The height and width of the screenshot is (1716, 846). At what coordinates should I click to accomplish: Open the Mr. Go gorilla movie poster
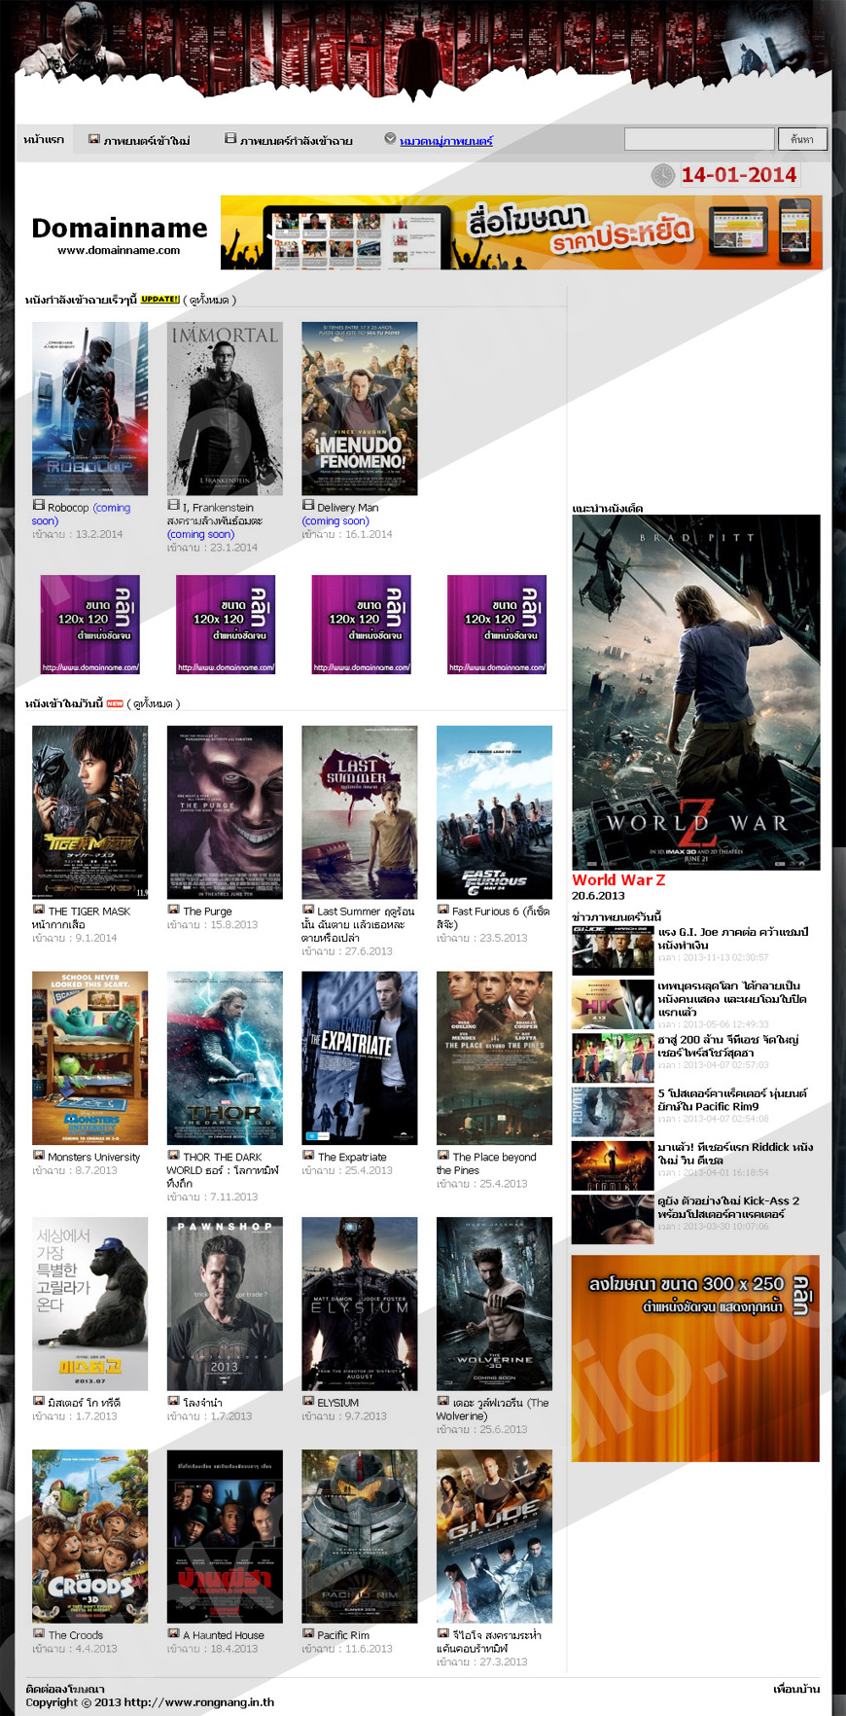click(89, 1304)
